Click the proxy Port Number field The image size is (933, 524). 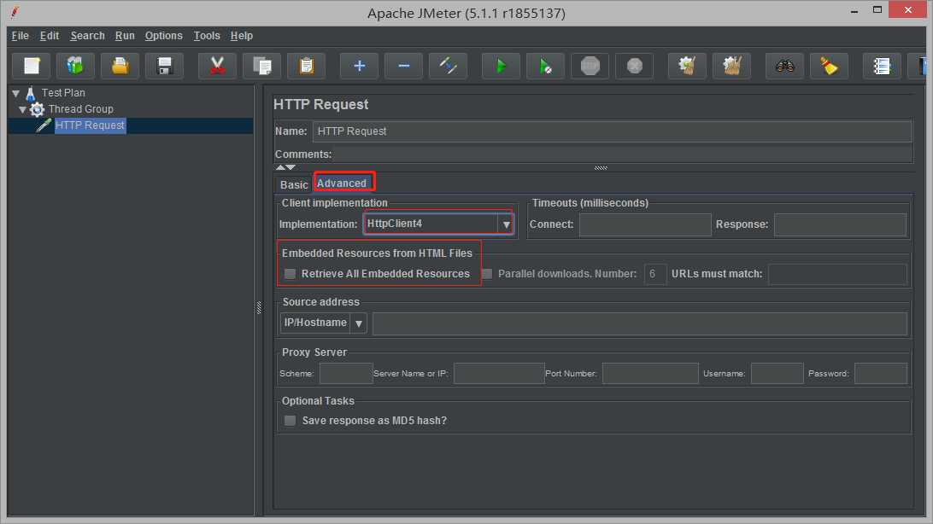(x=650, y=373)
